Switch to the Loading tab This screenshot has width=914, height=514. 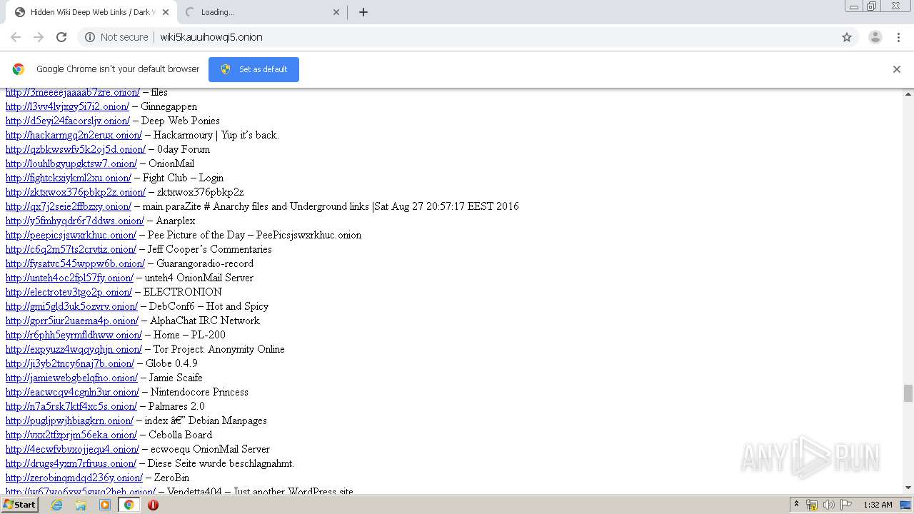click(x=261, y=12)
